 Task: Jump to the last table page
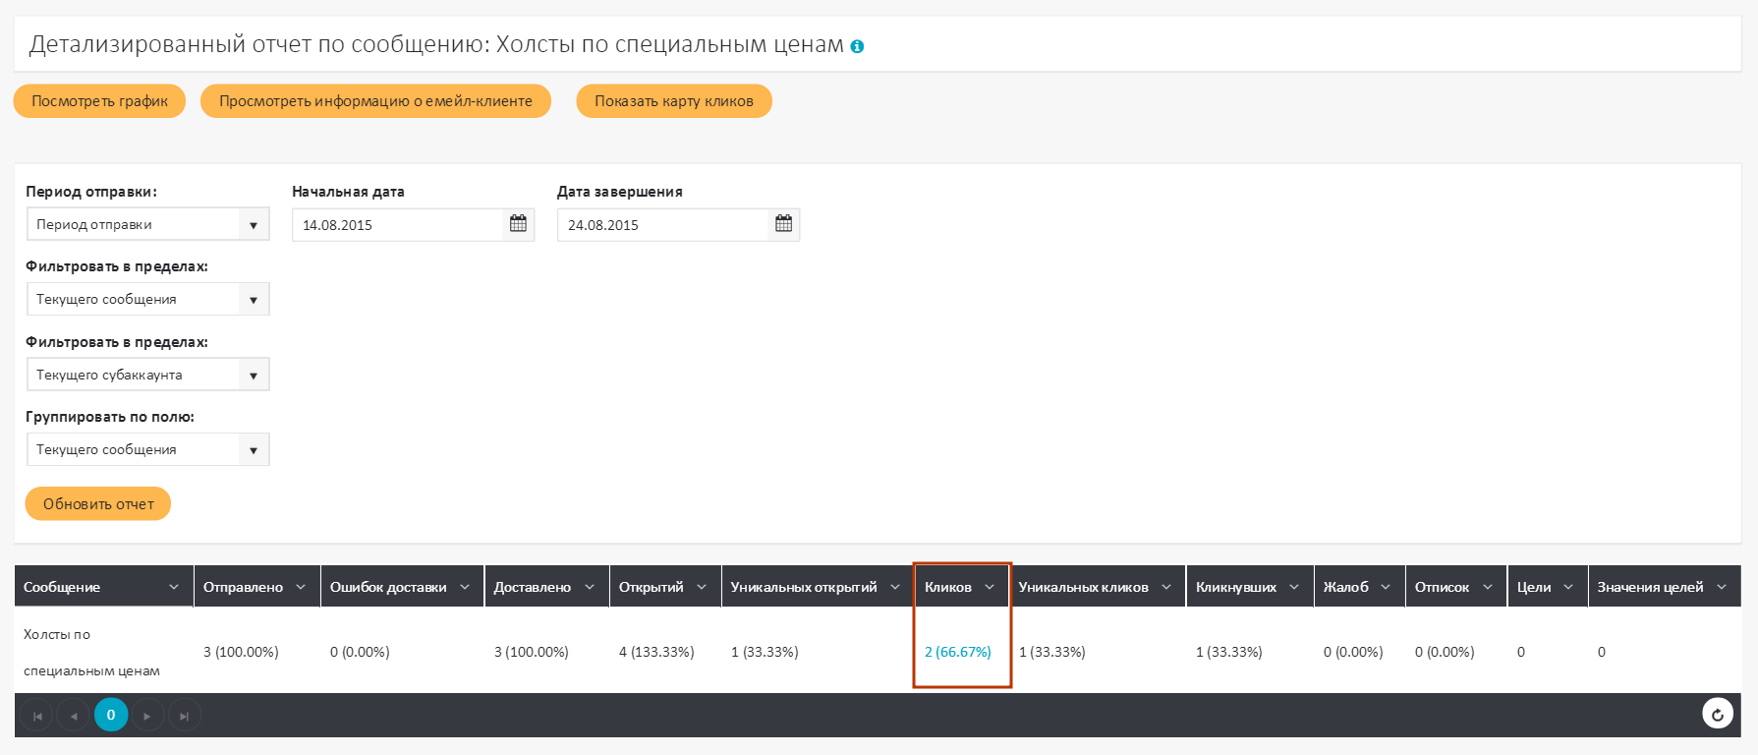point(184,716)
